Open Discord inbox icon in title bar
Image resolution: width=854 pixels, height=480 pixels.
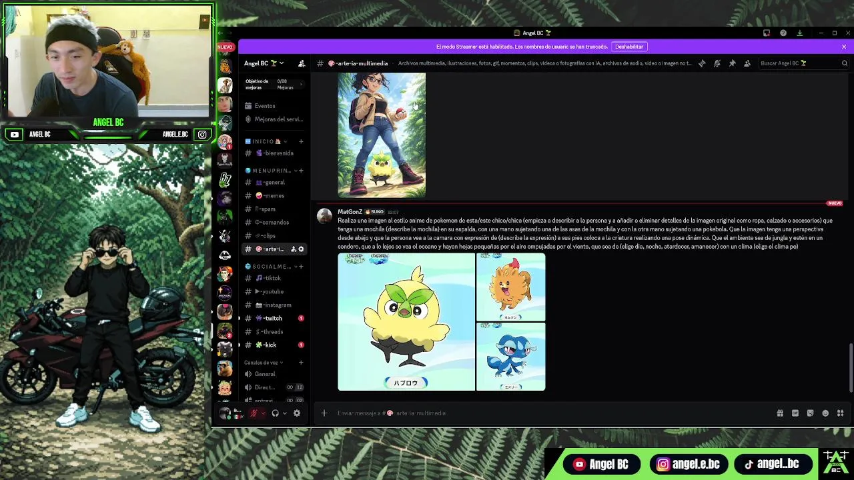click(767, 33)
